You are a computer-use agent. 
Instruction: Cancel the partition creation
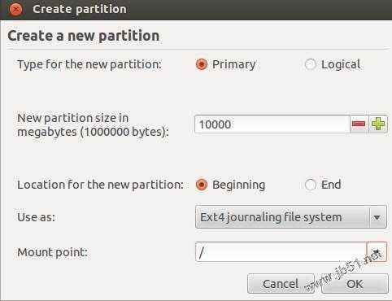click(281, 284)
